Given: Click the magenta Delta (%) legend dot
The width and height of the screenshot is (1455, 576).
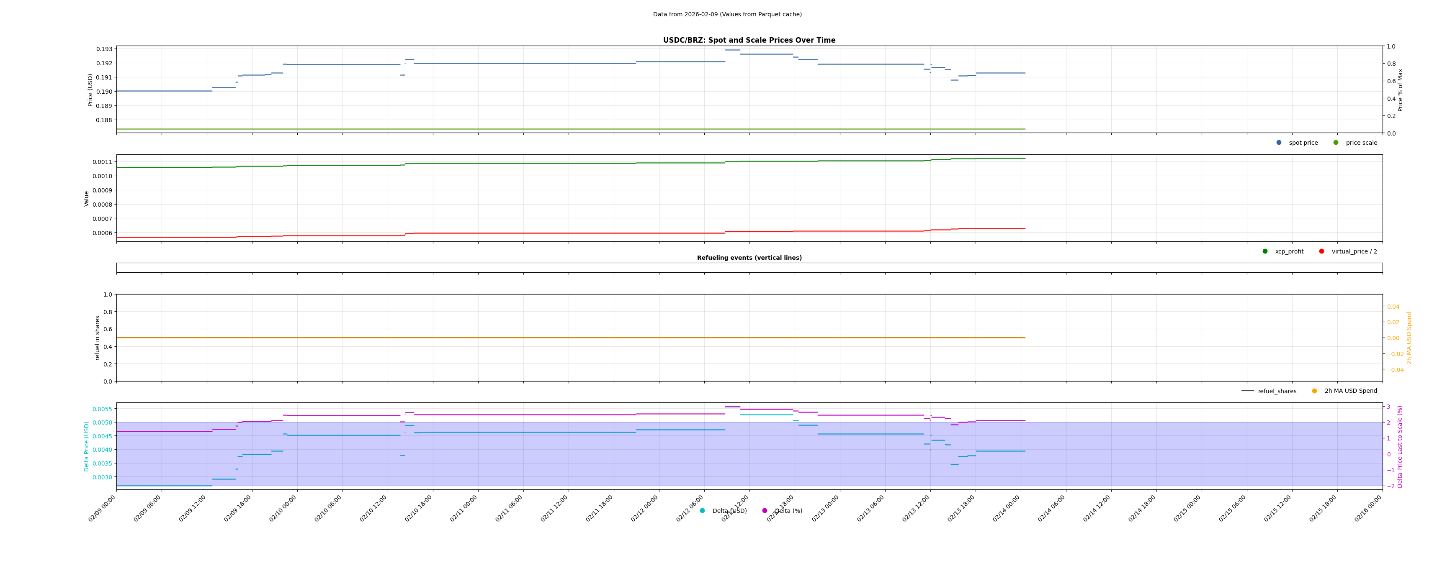Looking at the screenshot, I should 765,511.
